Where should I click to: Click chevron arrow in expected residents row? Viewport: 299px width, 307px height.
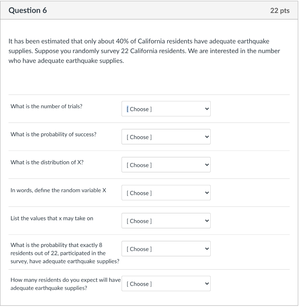[x=206, y=284]
